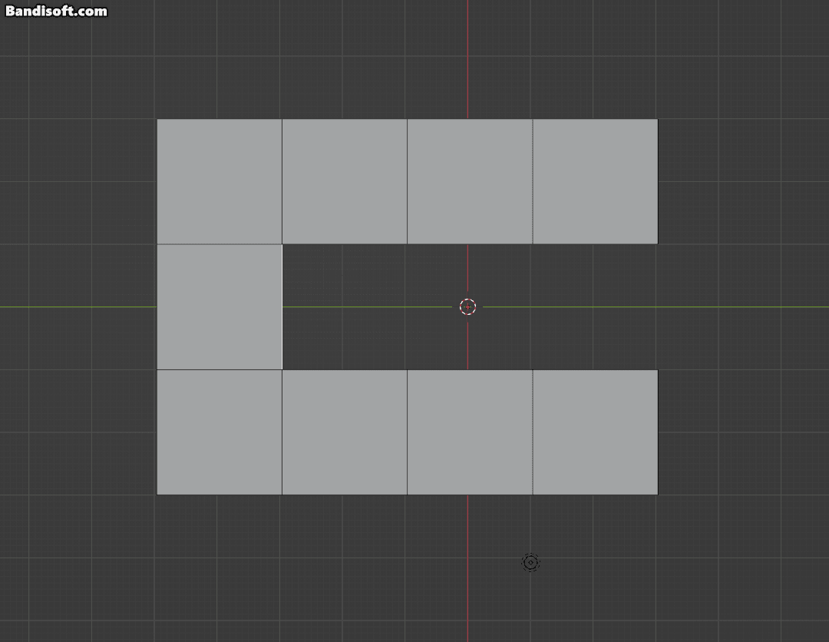
Task: Select the top-right face of the mesh
Action: (x=596, y=181)
